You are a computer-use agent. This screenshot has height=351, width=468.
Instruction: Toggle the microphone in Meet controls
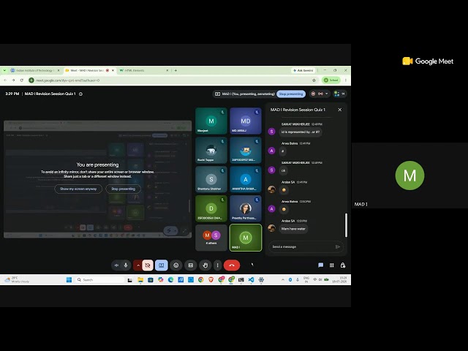pos(126,265)
